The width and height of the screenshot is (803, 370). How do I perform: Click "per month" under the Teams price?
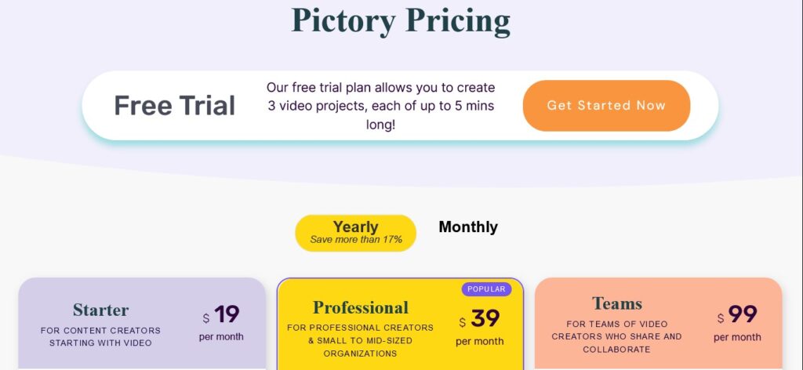coord(737,337)
